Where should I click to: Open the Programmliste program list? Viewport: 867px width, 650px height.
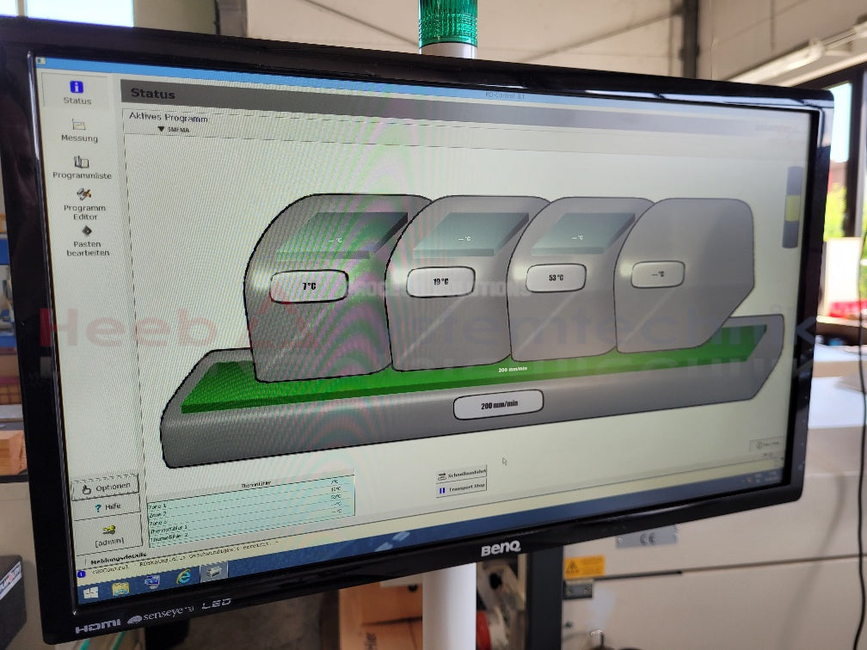[82, 168]
